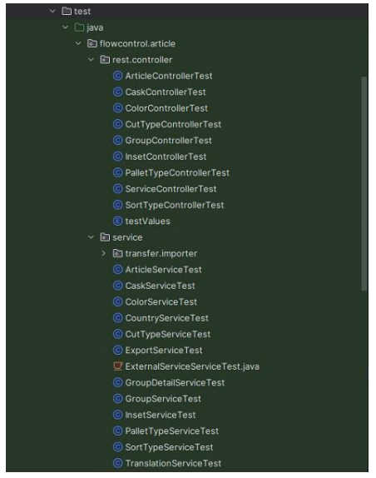Click the java source folder icon
This screenshot has height=478, width=376.
click(79, 27)
